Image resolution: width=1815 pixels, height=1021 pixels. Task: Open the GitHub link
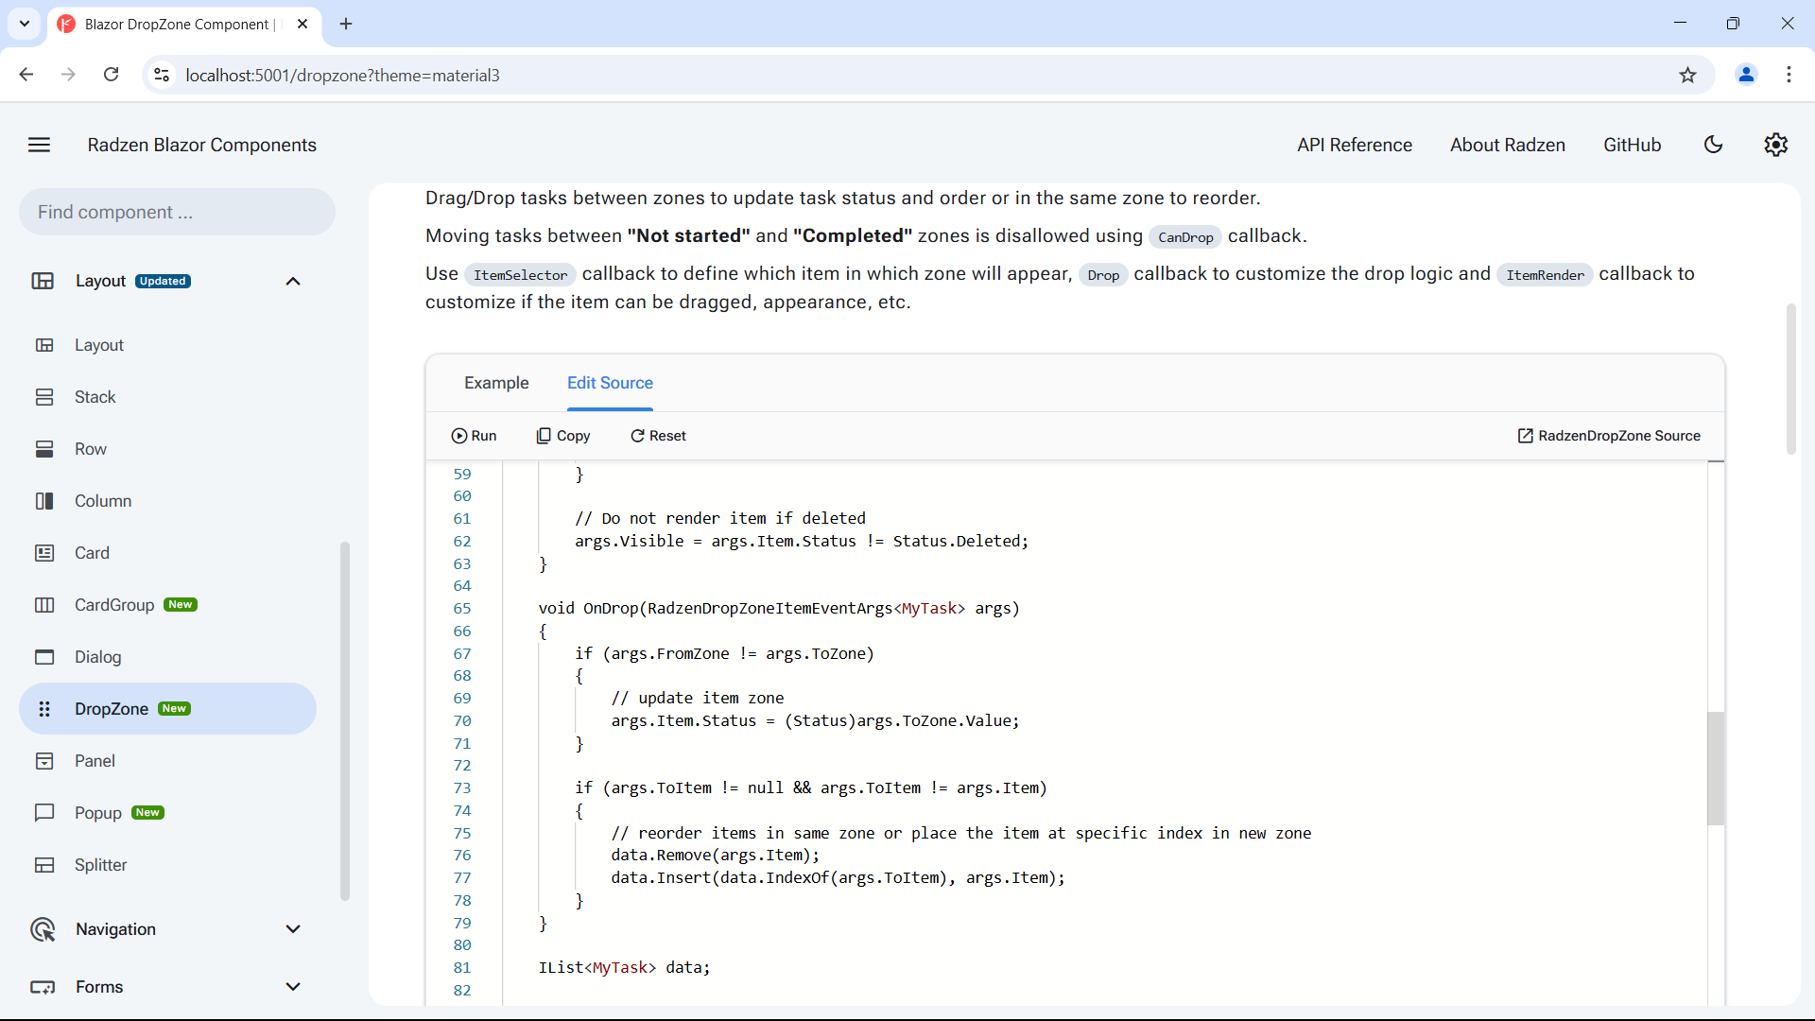click(1632, 145)
